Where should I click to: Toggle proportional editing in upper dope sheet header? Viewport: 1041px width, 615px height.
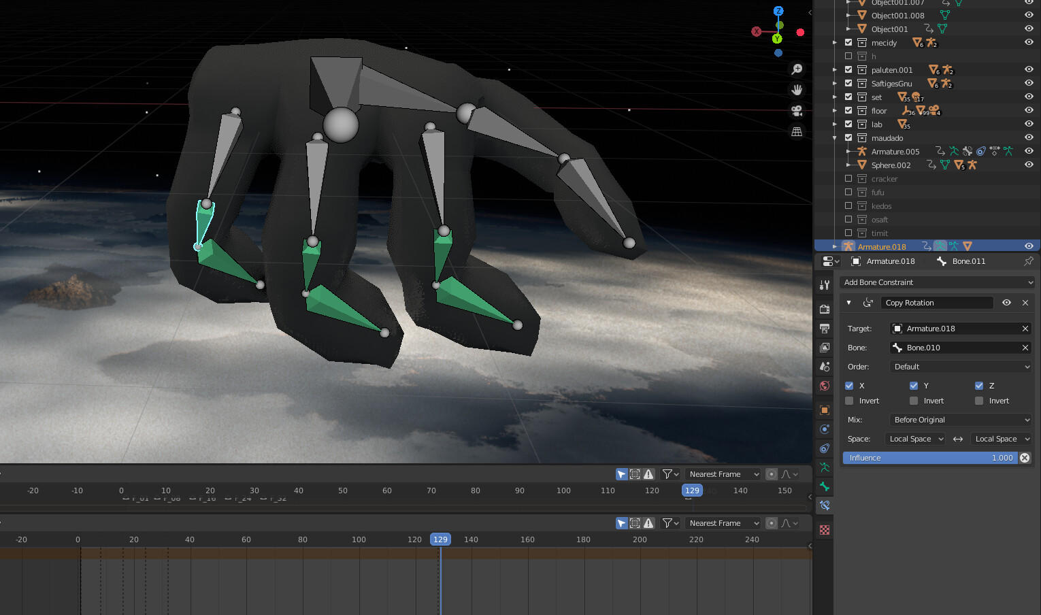coord(772,474)
